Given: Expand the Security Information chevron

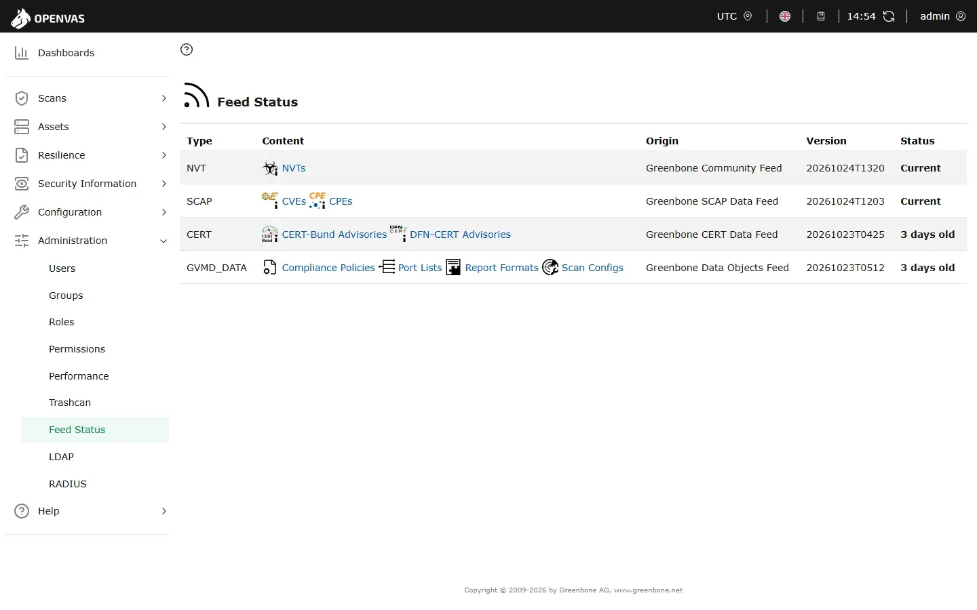Looking at the screenshot, I should pyautogui.click(x=164, y=184).
